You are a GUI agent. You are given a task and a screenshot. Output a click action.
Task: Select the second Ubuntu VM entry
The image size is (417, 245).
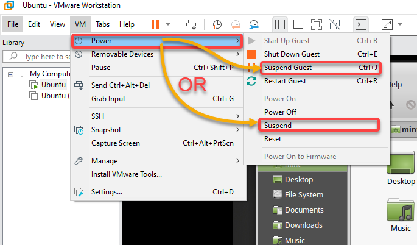tap(55, 96)
